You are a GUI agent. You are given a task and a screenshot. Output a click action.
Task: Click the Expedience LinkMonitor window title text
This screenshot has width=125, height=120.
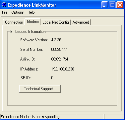click(x=32, y=5)
